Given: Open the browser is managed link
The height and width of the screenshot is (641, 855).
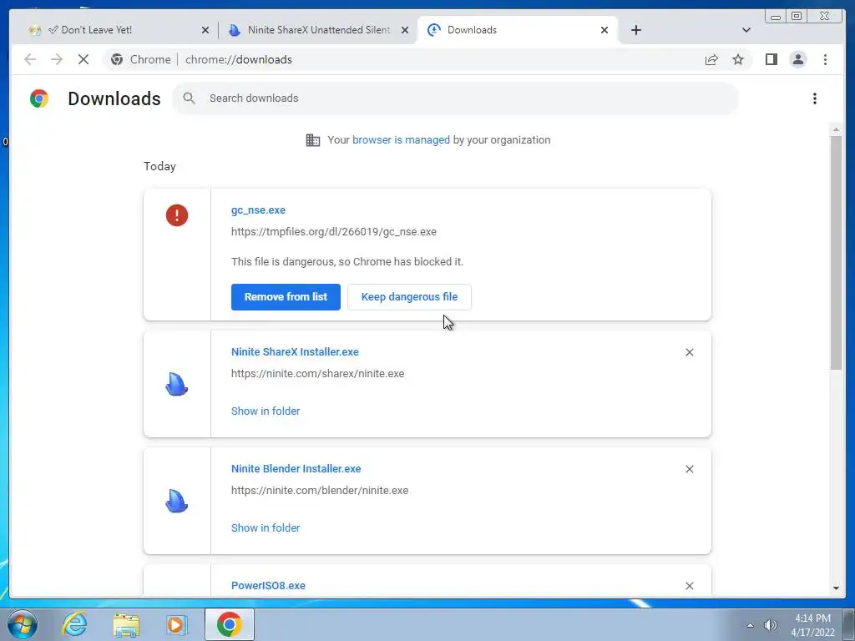Looking at the screenshot, I should coord(402,140).
